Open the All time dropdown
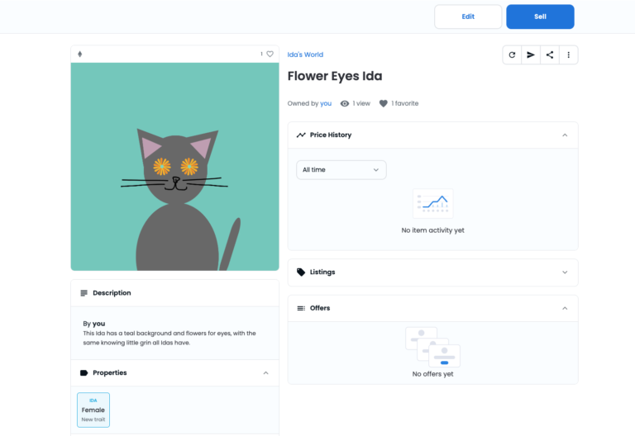 tap(341, 170)
